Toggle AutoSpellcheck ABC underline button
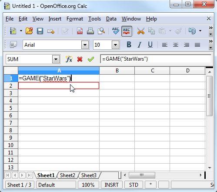This screenshot has width=217, height=192. tap(127, 31)
